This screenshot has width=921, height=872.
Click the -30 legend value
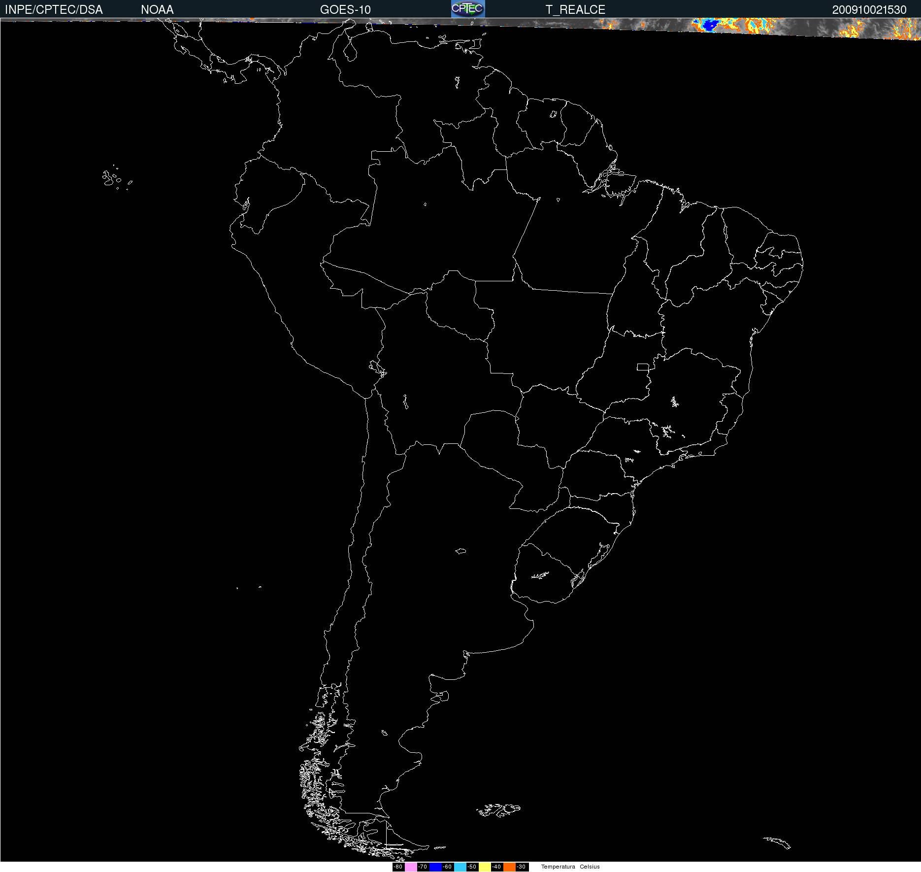pos(521,867)
